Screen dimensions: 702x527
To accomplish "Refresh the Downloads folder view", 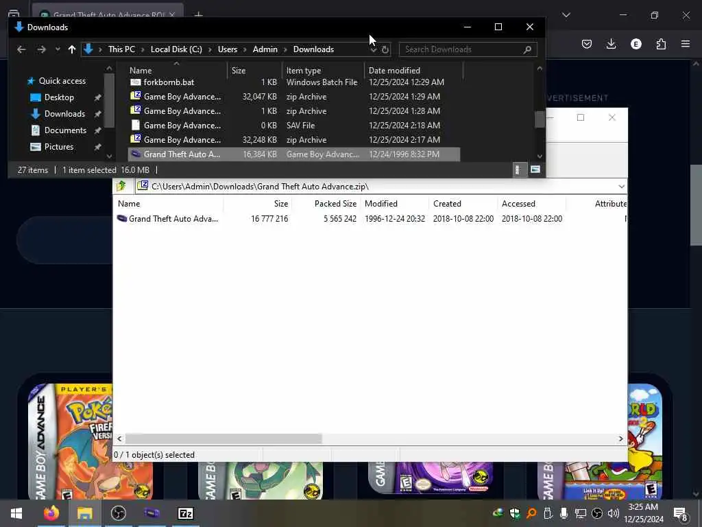I will coord(385,49).
